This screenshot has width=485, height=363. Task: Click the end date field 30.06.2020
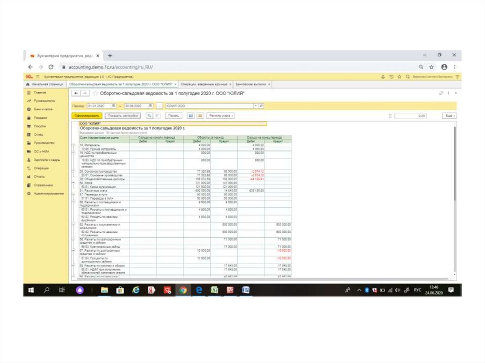pos(136,106)
